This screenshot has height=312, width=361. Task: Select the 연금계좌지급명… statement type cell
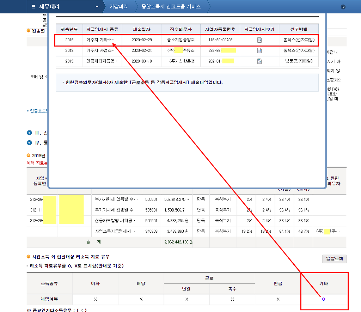(103, 61)
